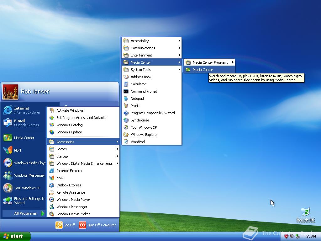Open Address Book
Image resolution: width=321 pixels, height=241 pixels.
click(x=151, y=77)
